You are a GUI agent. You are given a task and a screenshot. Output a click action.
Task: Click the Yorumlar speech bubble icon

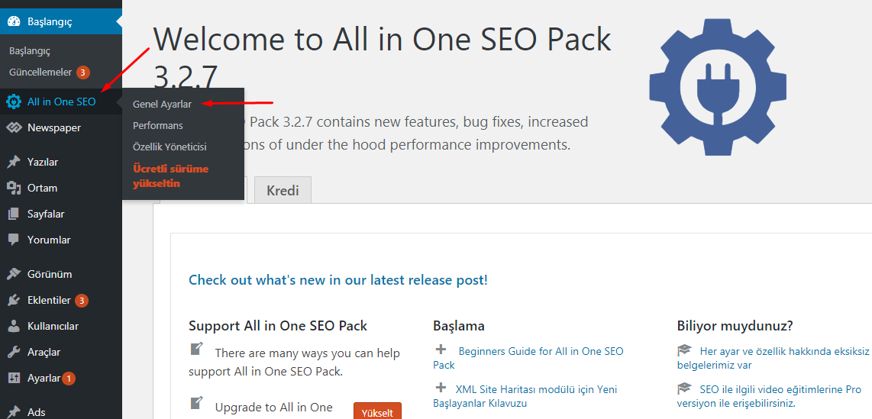pyautogui.click(x=13, y=240)
